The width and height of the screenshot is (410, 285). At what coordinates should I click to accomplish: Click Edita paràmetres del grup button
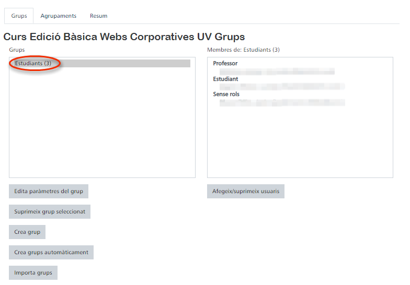click(49, 191)
